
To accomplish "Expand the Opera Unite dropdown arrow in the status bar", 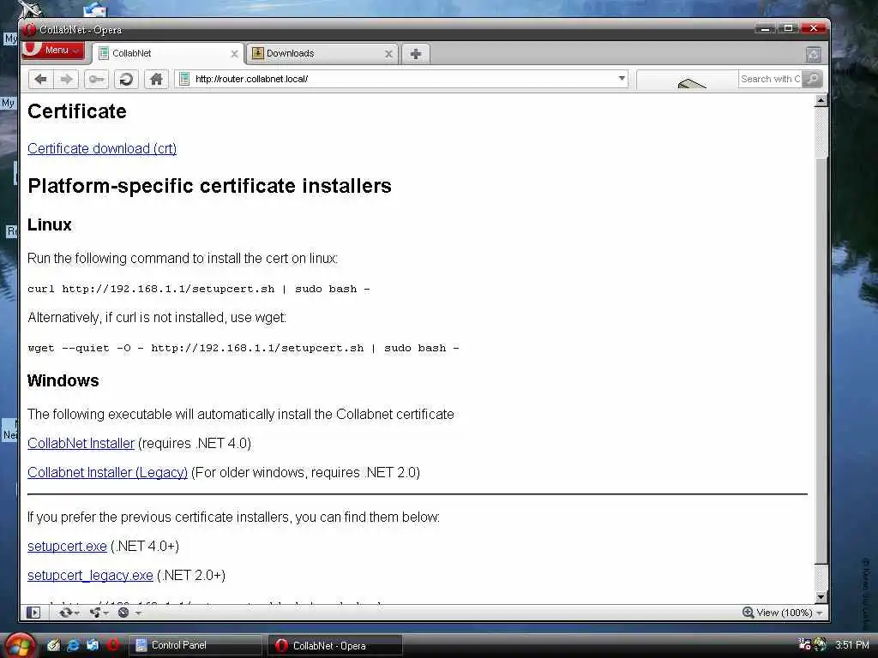I will click(106, 613).
